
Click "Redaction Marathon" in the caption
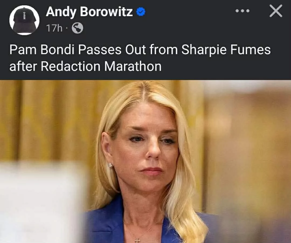point(101,67)
